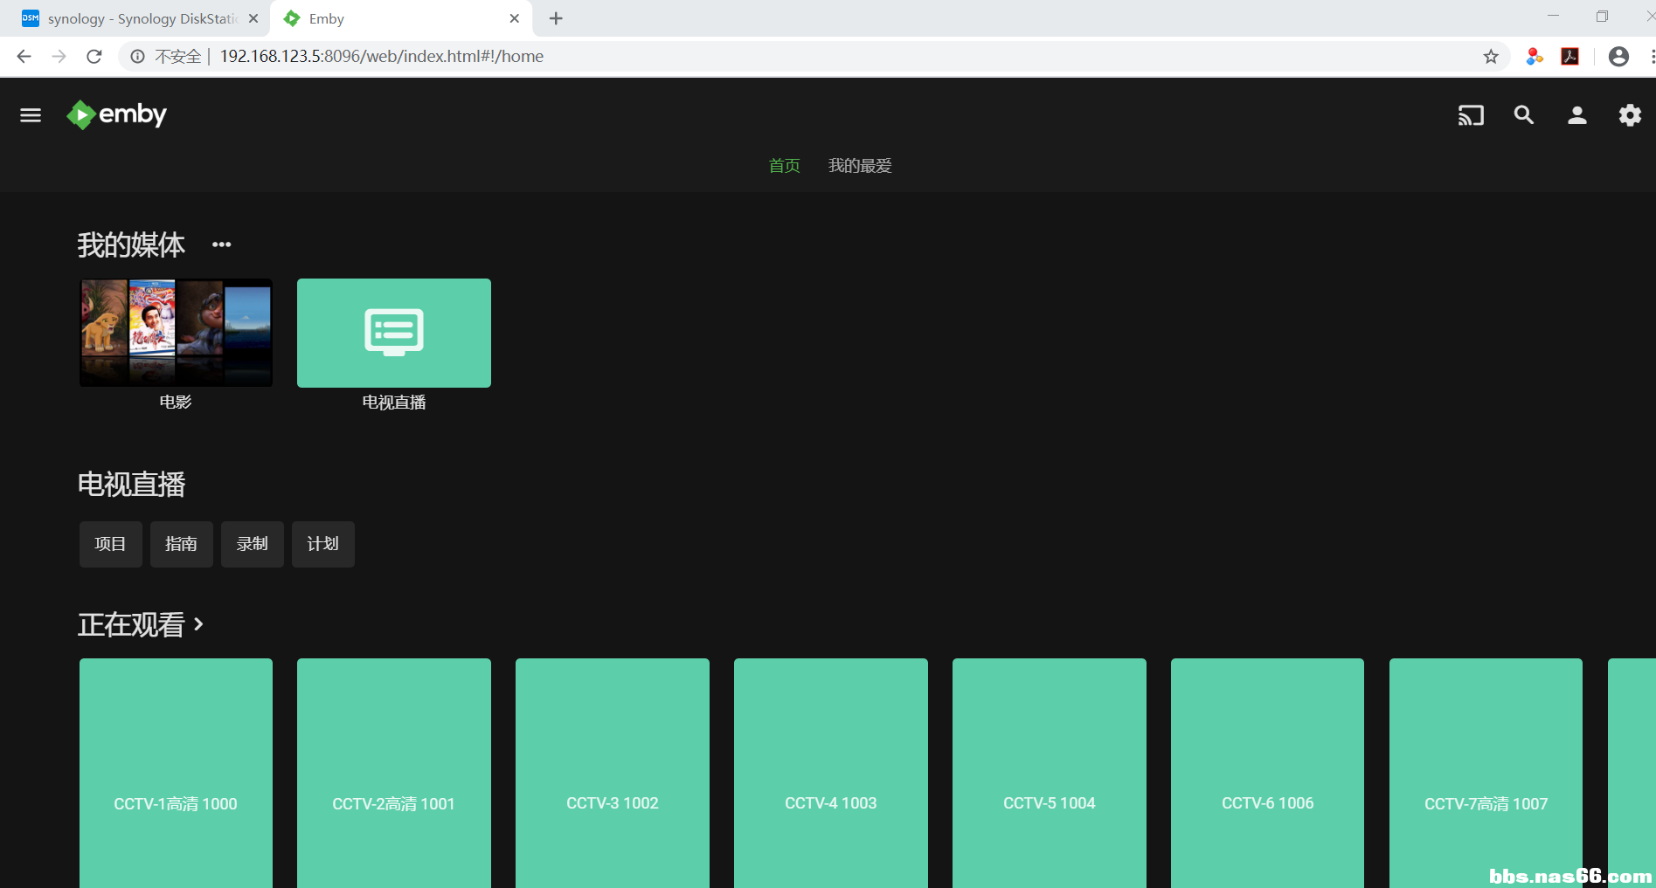1656x888 pixels.
Task: Click the 计划 button
Action: 323,544
